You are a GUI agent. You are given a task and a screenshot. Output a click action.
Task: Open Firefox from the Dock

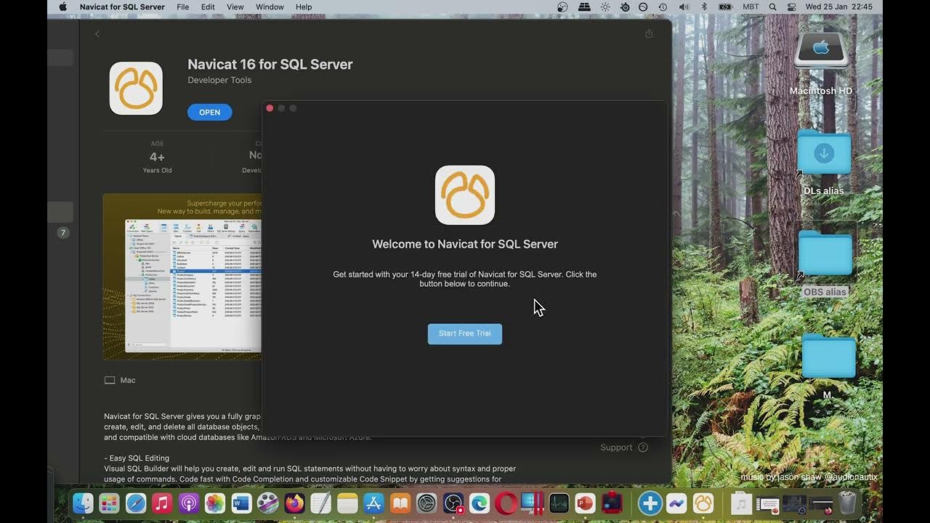pyautogui.click(x=294, y=503)
